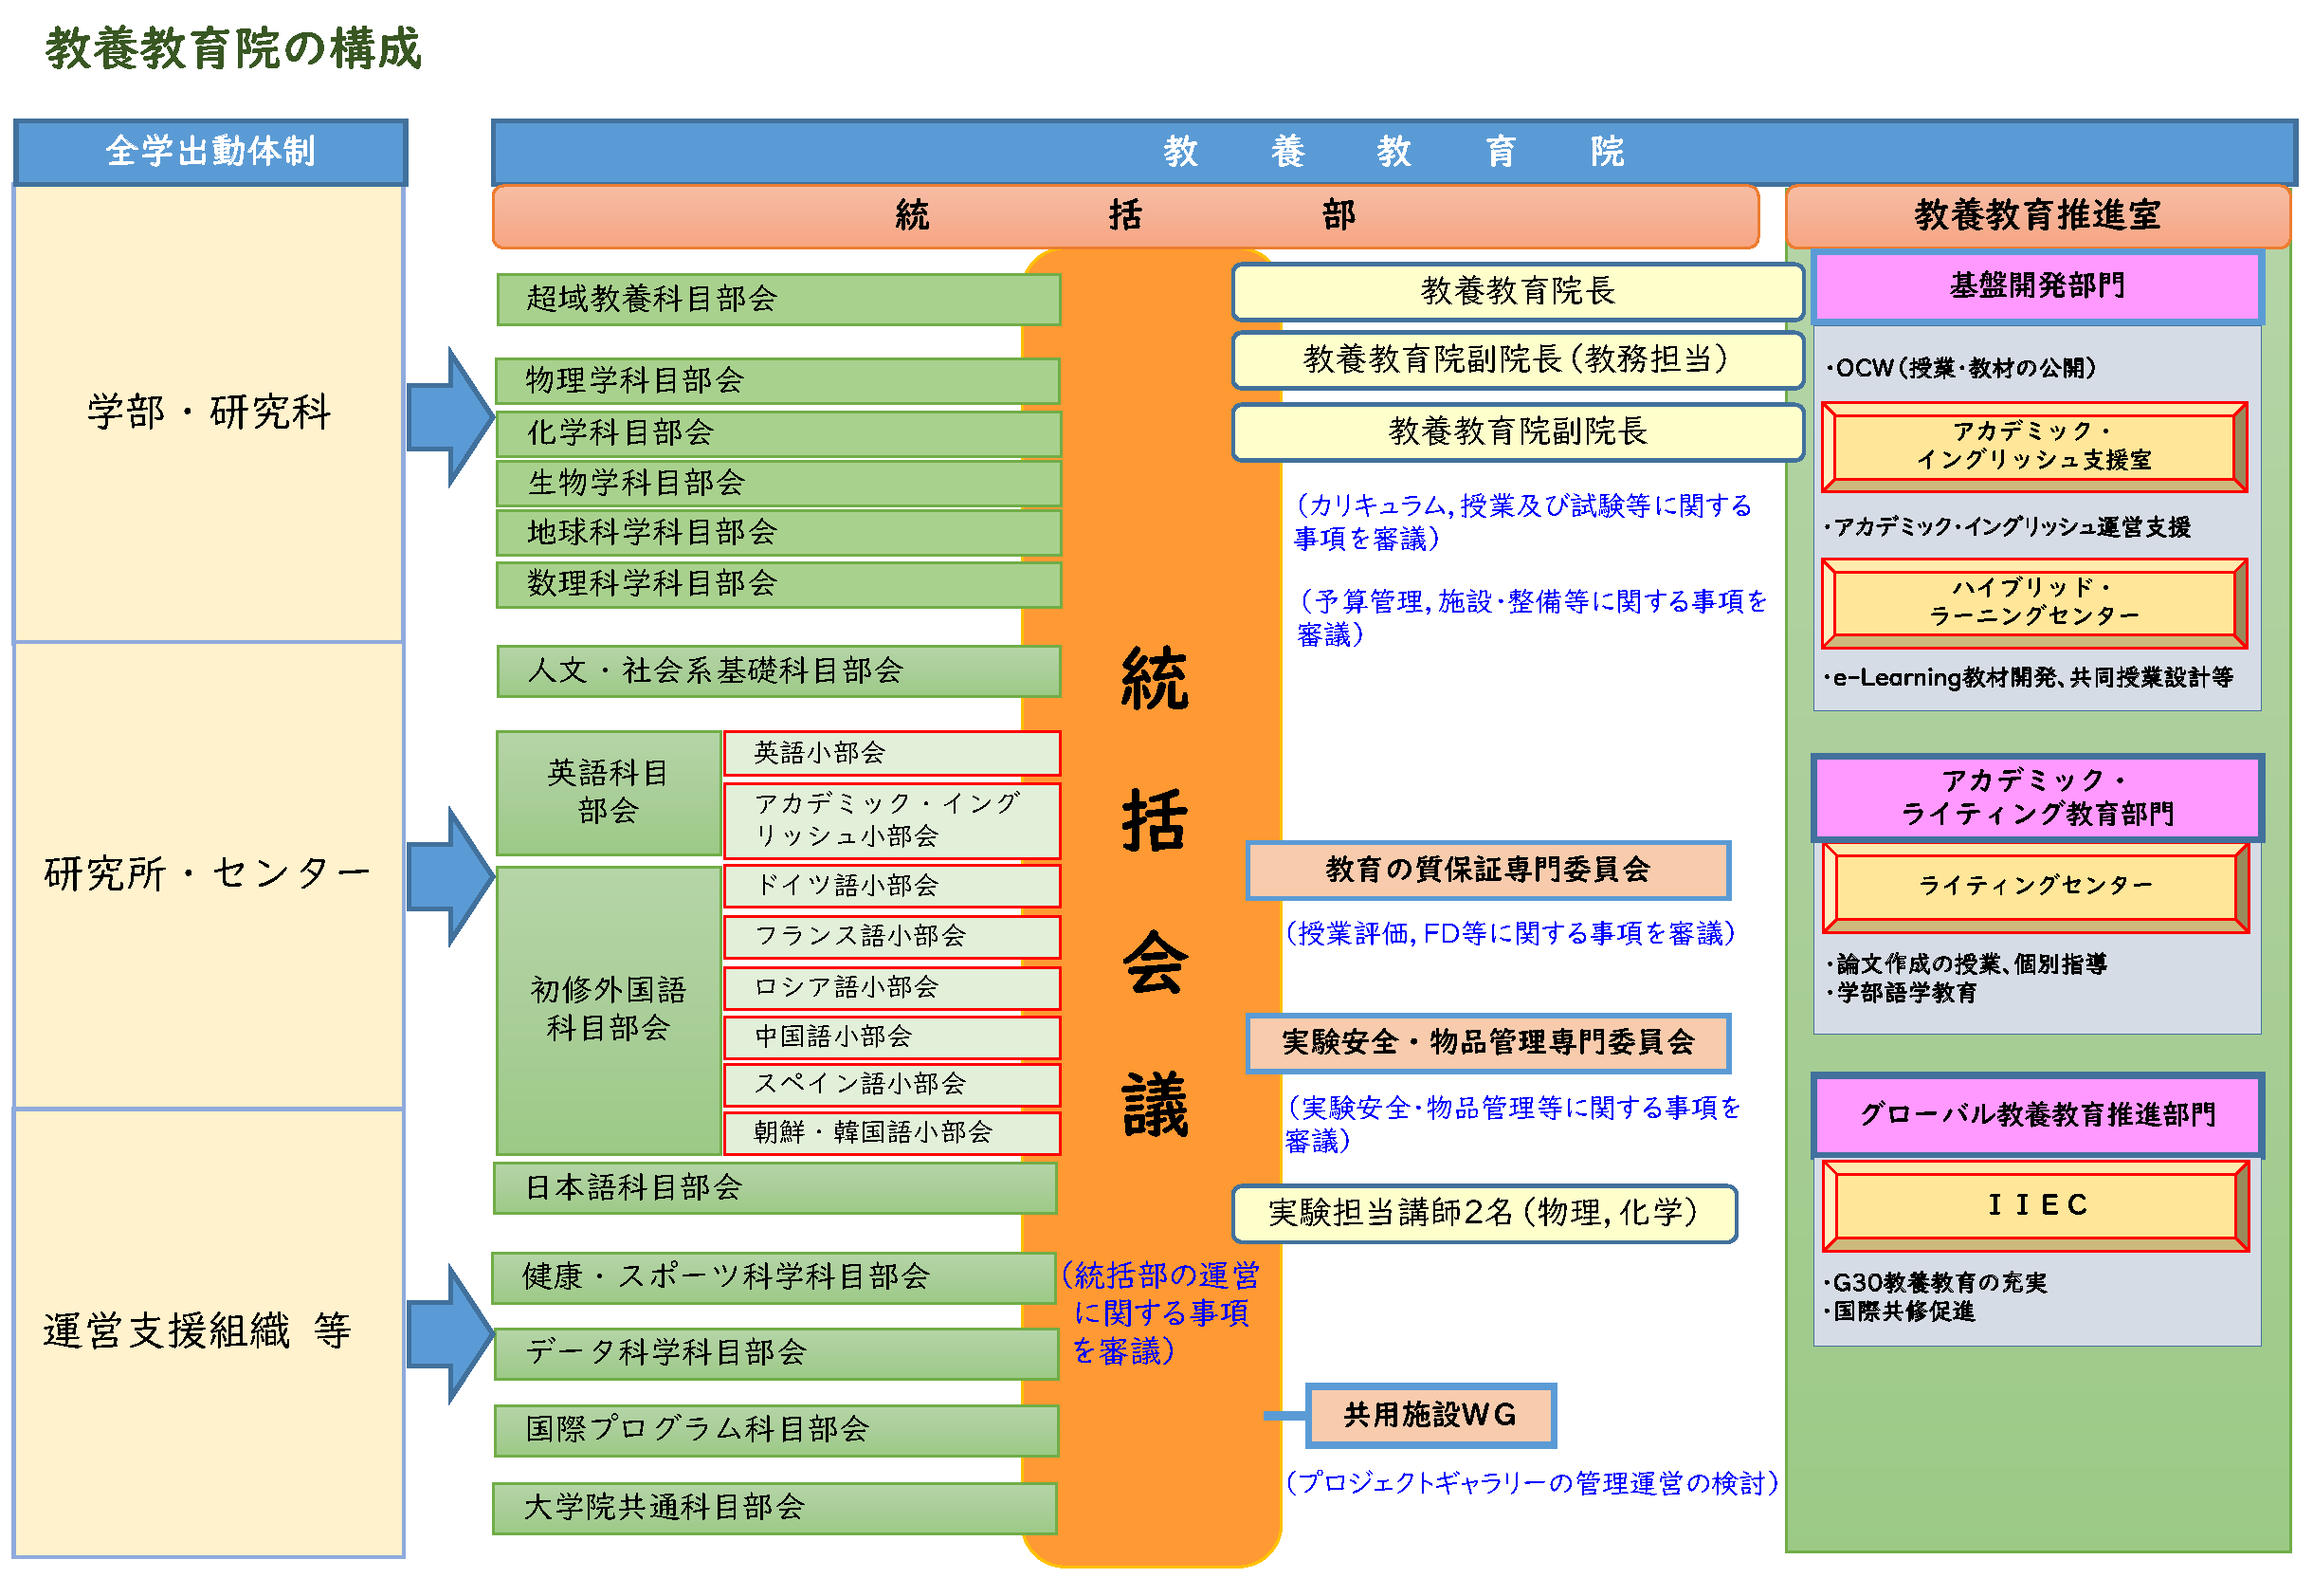Click blue arrow beside 学部・研究科
This screenshot has height=1596, width=2313.
coord(451,418)
